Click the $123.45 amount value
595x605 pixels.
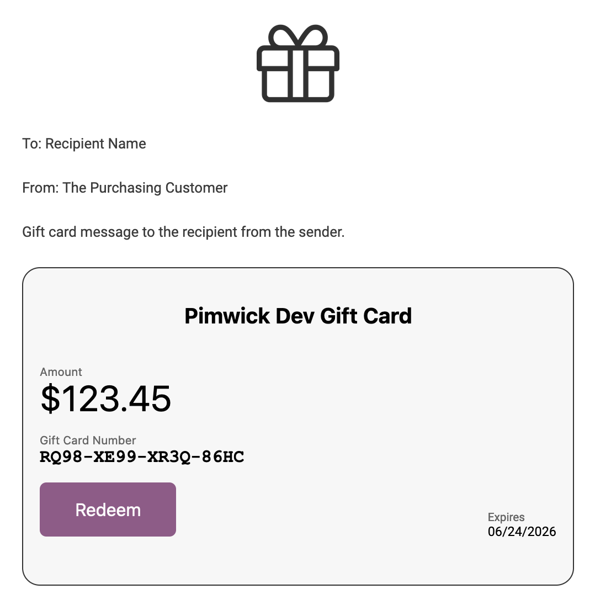click(x=105, y=399)
